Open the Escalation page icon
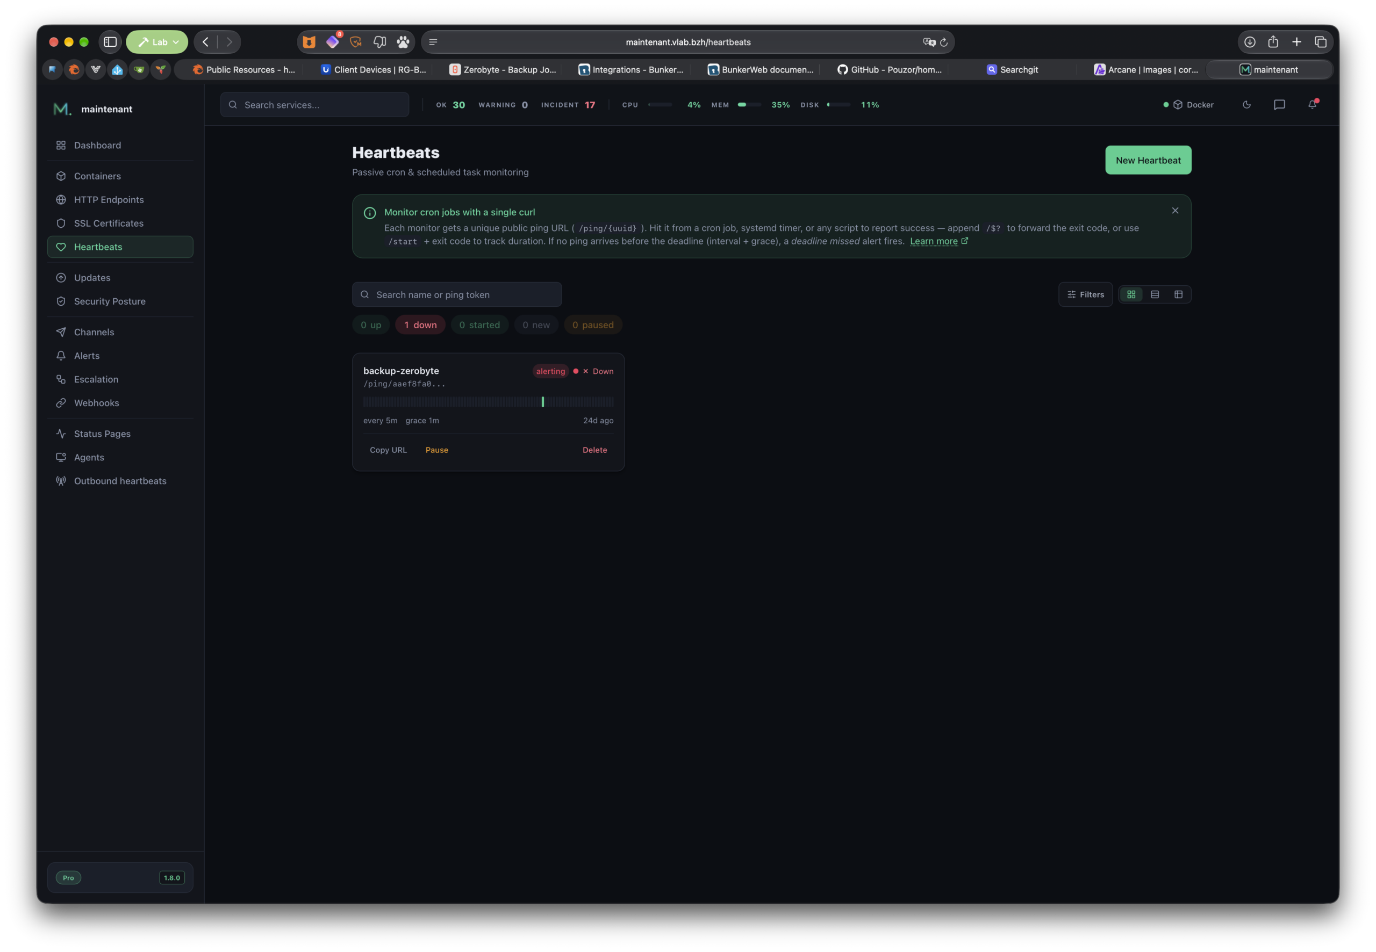This screenshot has width=1376, height=952. 61,379
